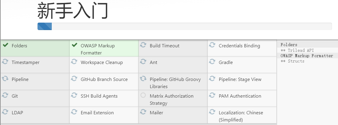Select the Matrix Authorization Strategy label

pyautogui.click(x=172, y=100)
